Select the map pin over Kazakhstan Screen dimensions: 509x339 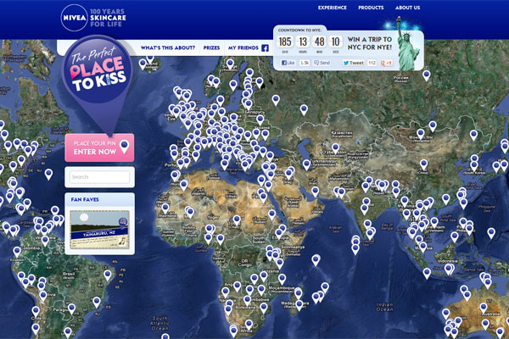335,147
